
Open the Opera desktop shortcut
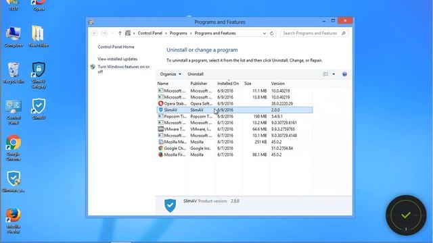39,5
